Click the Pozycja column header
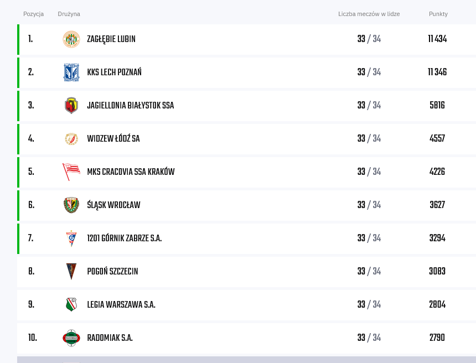Viewport: 476px width, 363px height. coord(33,14)
